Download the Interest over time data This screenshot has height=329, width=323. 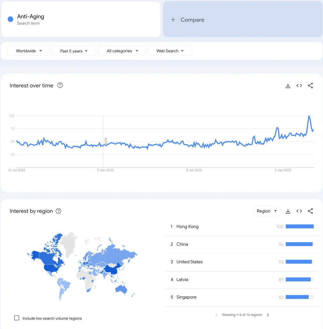click(288, 86)
